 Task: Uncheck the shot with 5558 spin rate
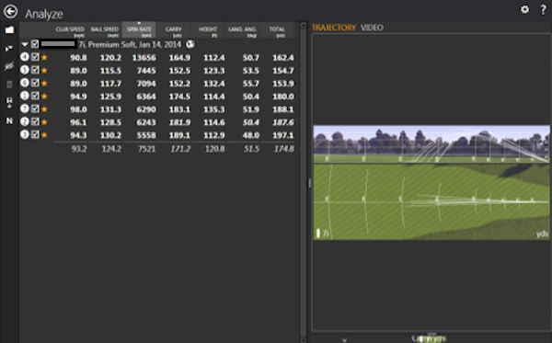pos(35,134)
